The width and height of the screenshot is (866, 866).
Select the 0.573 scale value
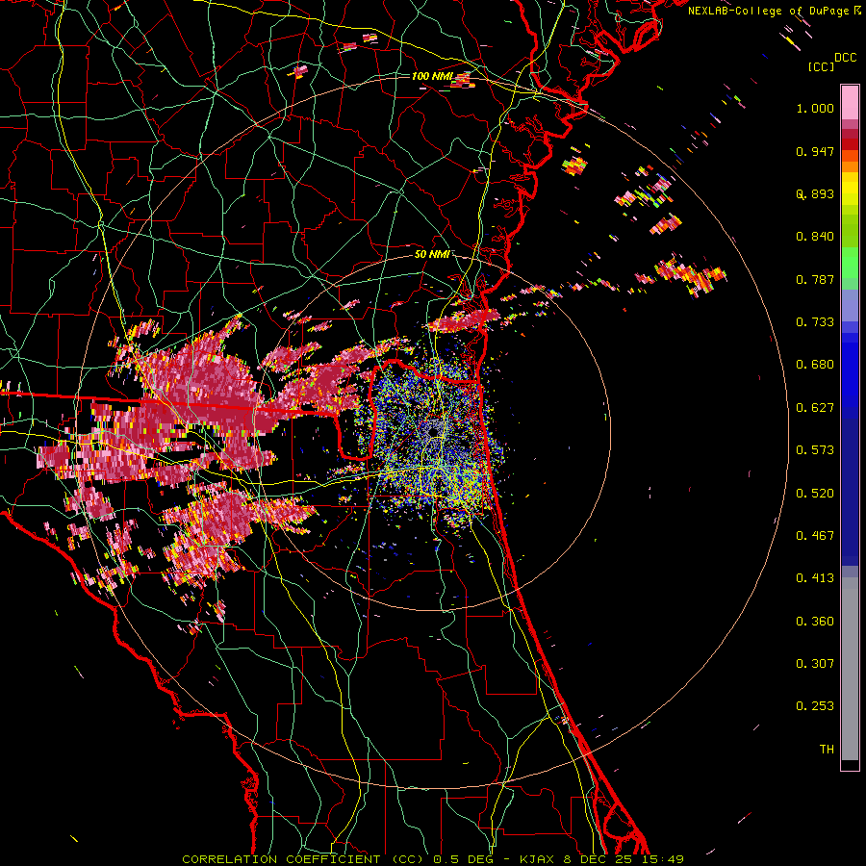(x=815, y=450)
